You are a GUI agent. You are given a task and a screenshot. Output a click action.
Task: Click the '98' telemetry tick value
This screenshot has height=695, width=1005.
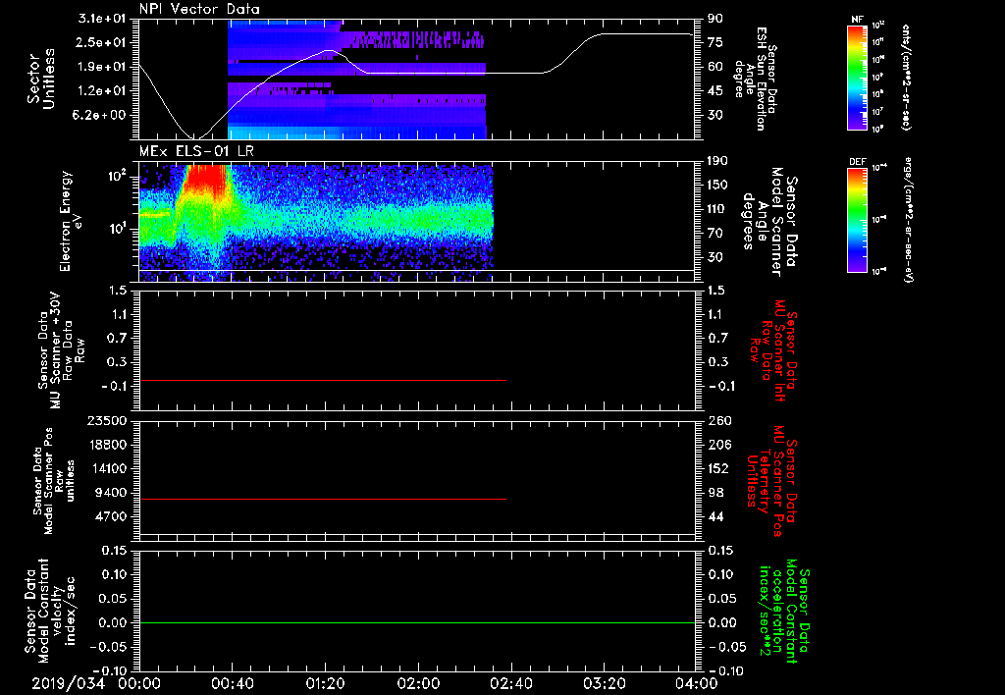[x=715, y=493]
